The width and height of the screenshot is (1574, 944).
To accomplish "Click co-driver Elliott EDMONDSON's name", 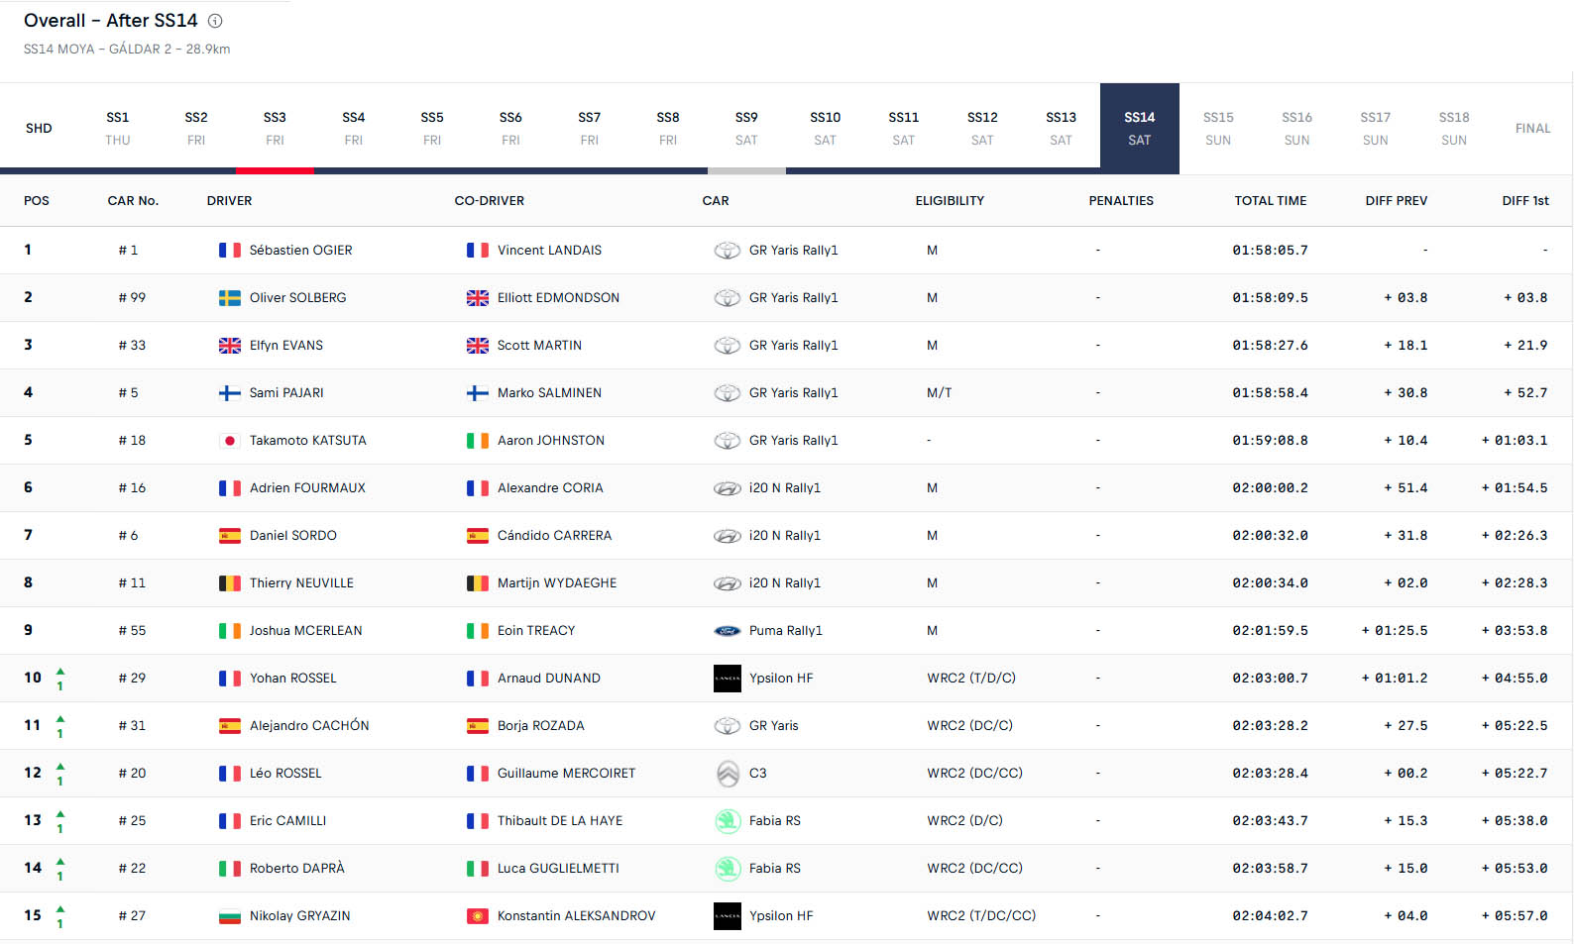I will (x=558, y=298).
